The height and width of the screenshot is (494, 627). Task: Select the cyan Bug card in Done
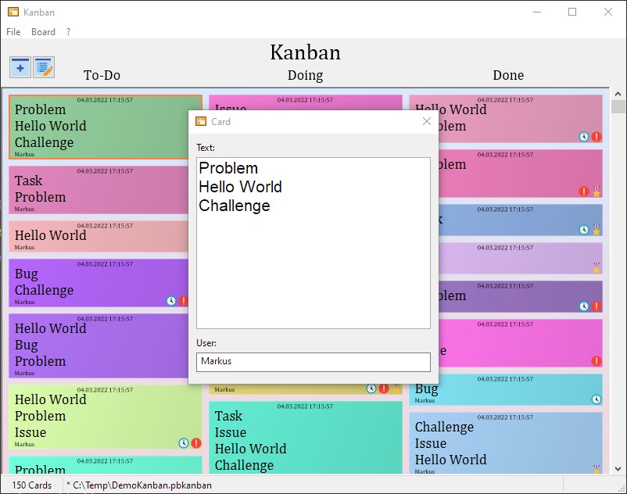(506, 390)
